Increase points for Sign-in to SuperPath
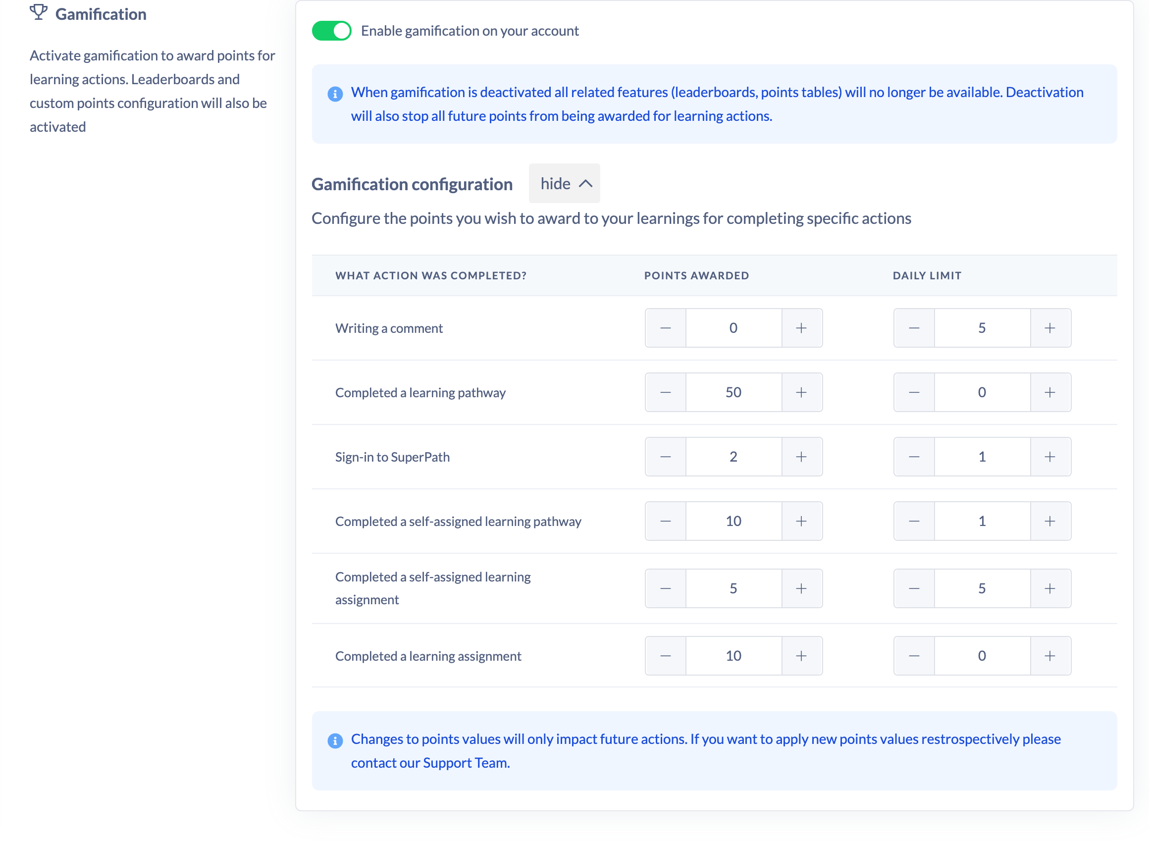1149x841 pixels. 801,457
